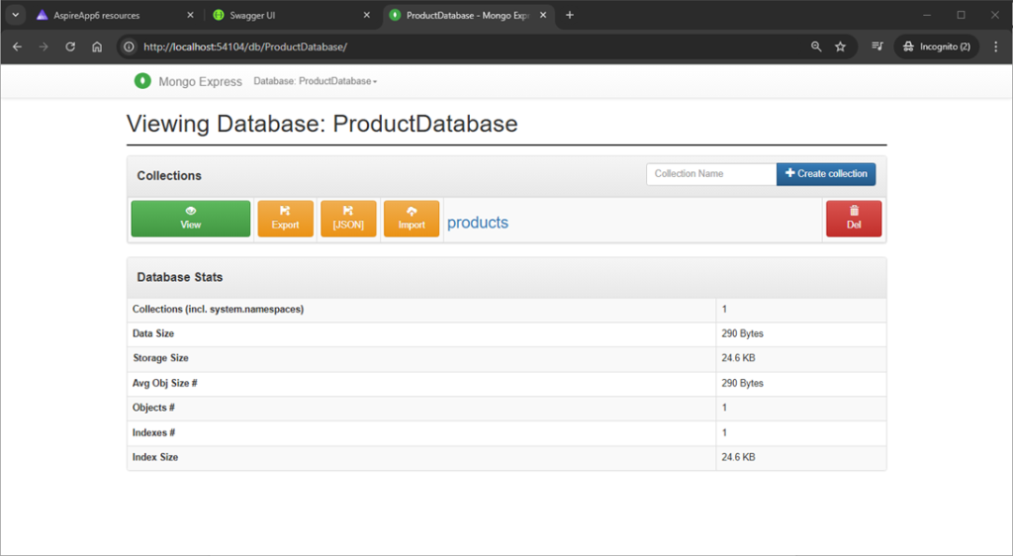Import into the products collection
The width and height of the screenshot is (1013, 556).
(412, 219)
